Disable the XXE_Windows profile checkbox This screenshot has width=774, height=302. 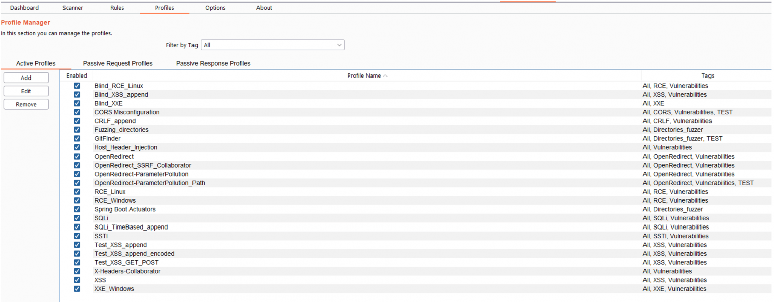coord(77,289)
